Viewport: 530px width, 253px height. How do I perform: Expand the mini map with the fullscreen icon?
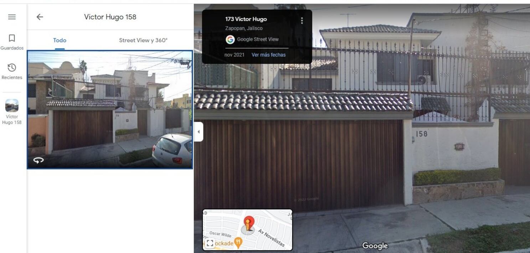click(210, 243)
